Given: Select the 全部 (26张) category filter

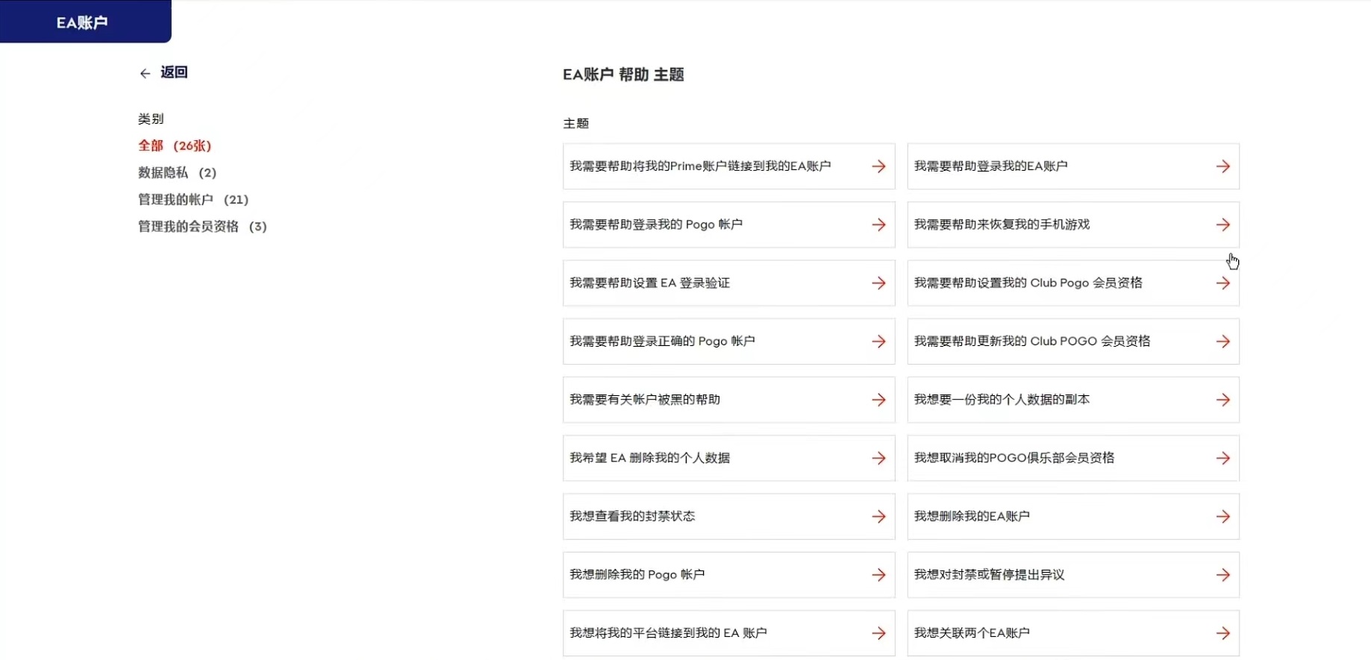Looking at the screenshot, I should [175, 145].
